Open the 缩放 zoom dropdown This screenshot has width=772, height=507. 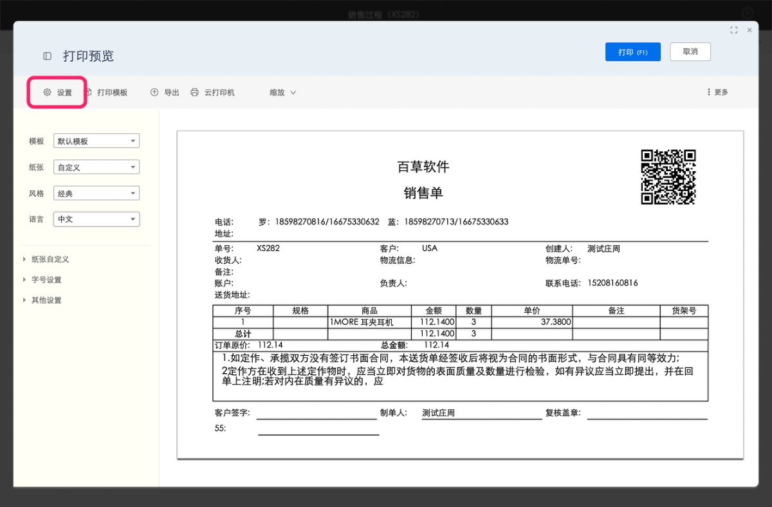(x=282, y=93)
